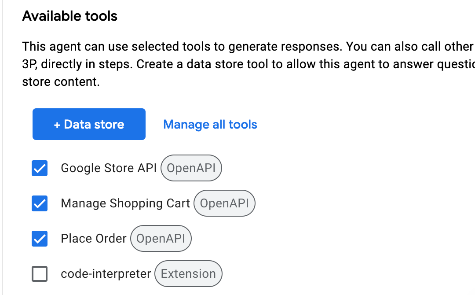
Task: Click the '3P, directly in steps' description line
Action: click(x=248, y=64)
